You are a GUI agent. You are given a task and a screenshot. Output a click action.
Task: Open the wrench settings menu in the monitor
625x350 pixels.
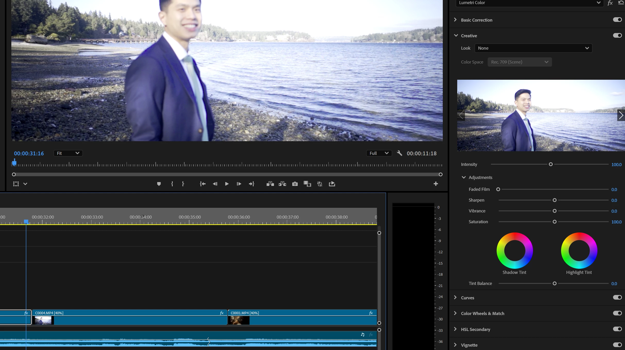tap(399, 153)
